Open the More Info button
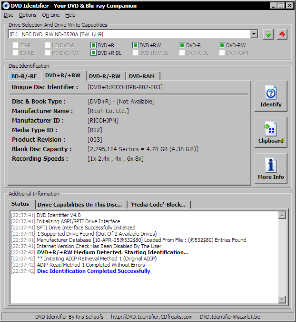This screenshot has height=322, width=296. coord(271,168)
